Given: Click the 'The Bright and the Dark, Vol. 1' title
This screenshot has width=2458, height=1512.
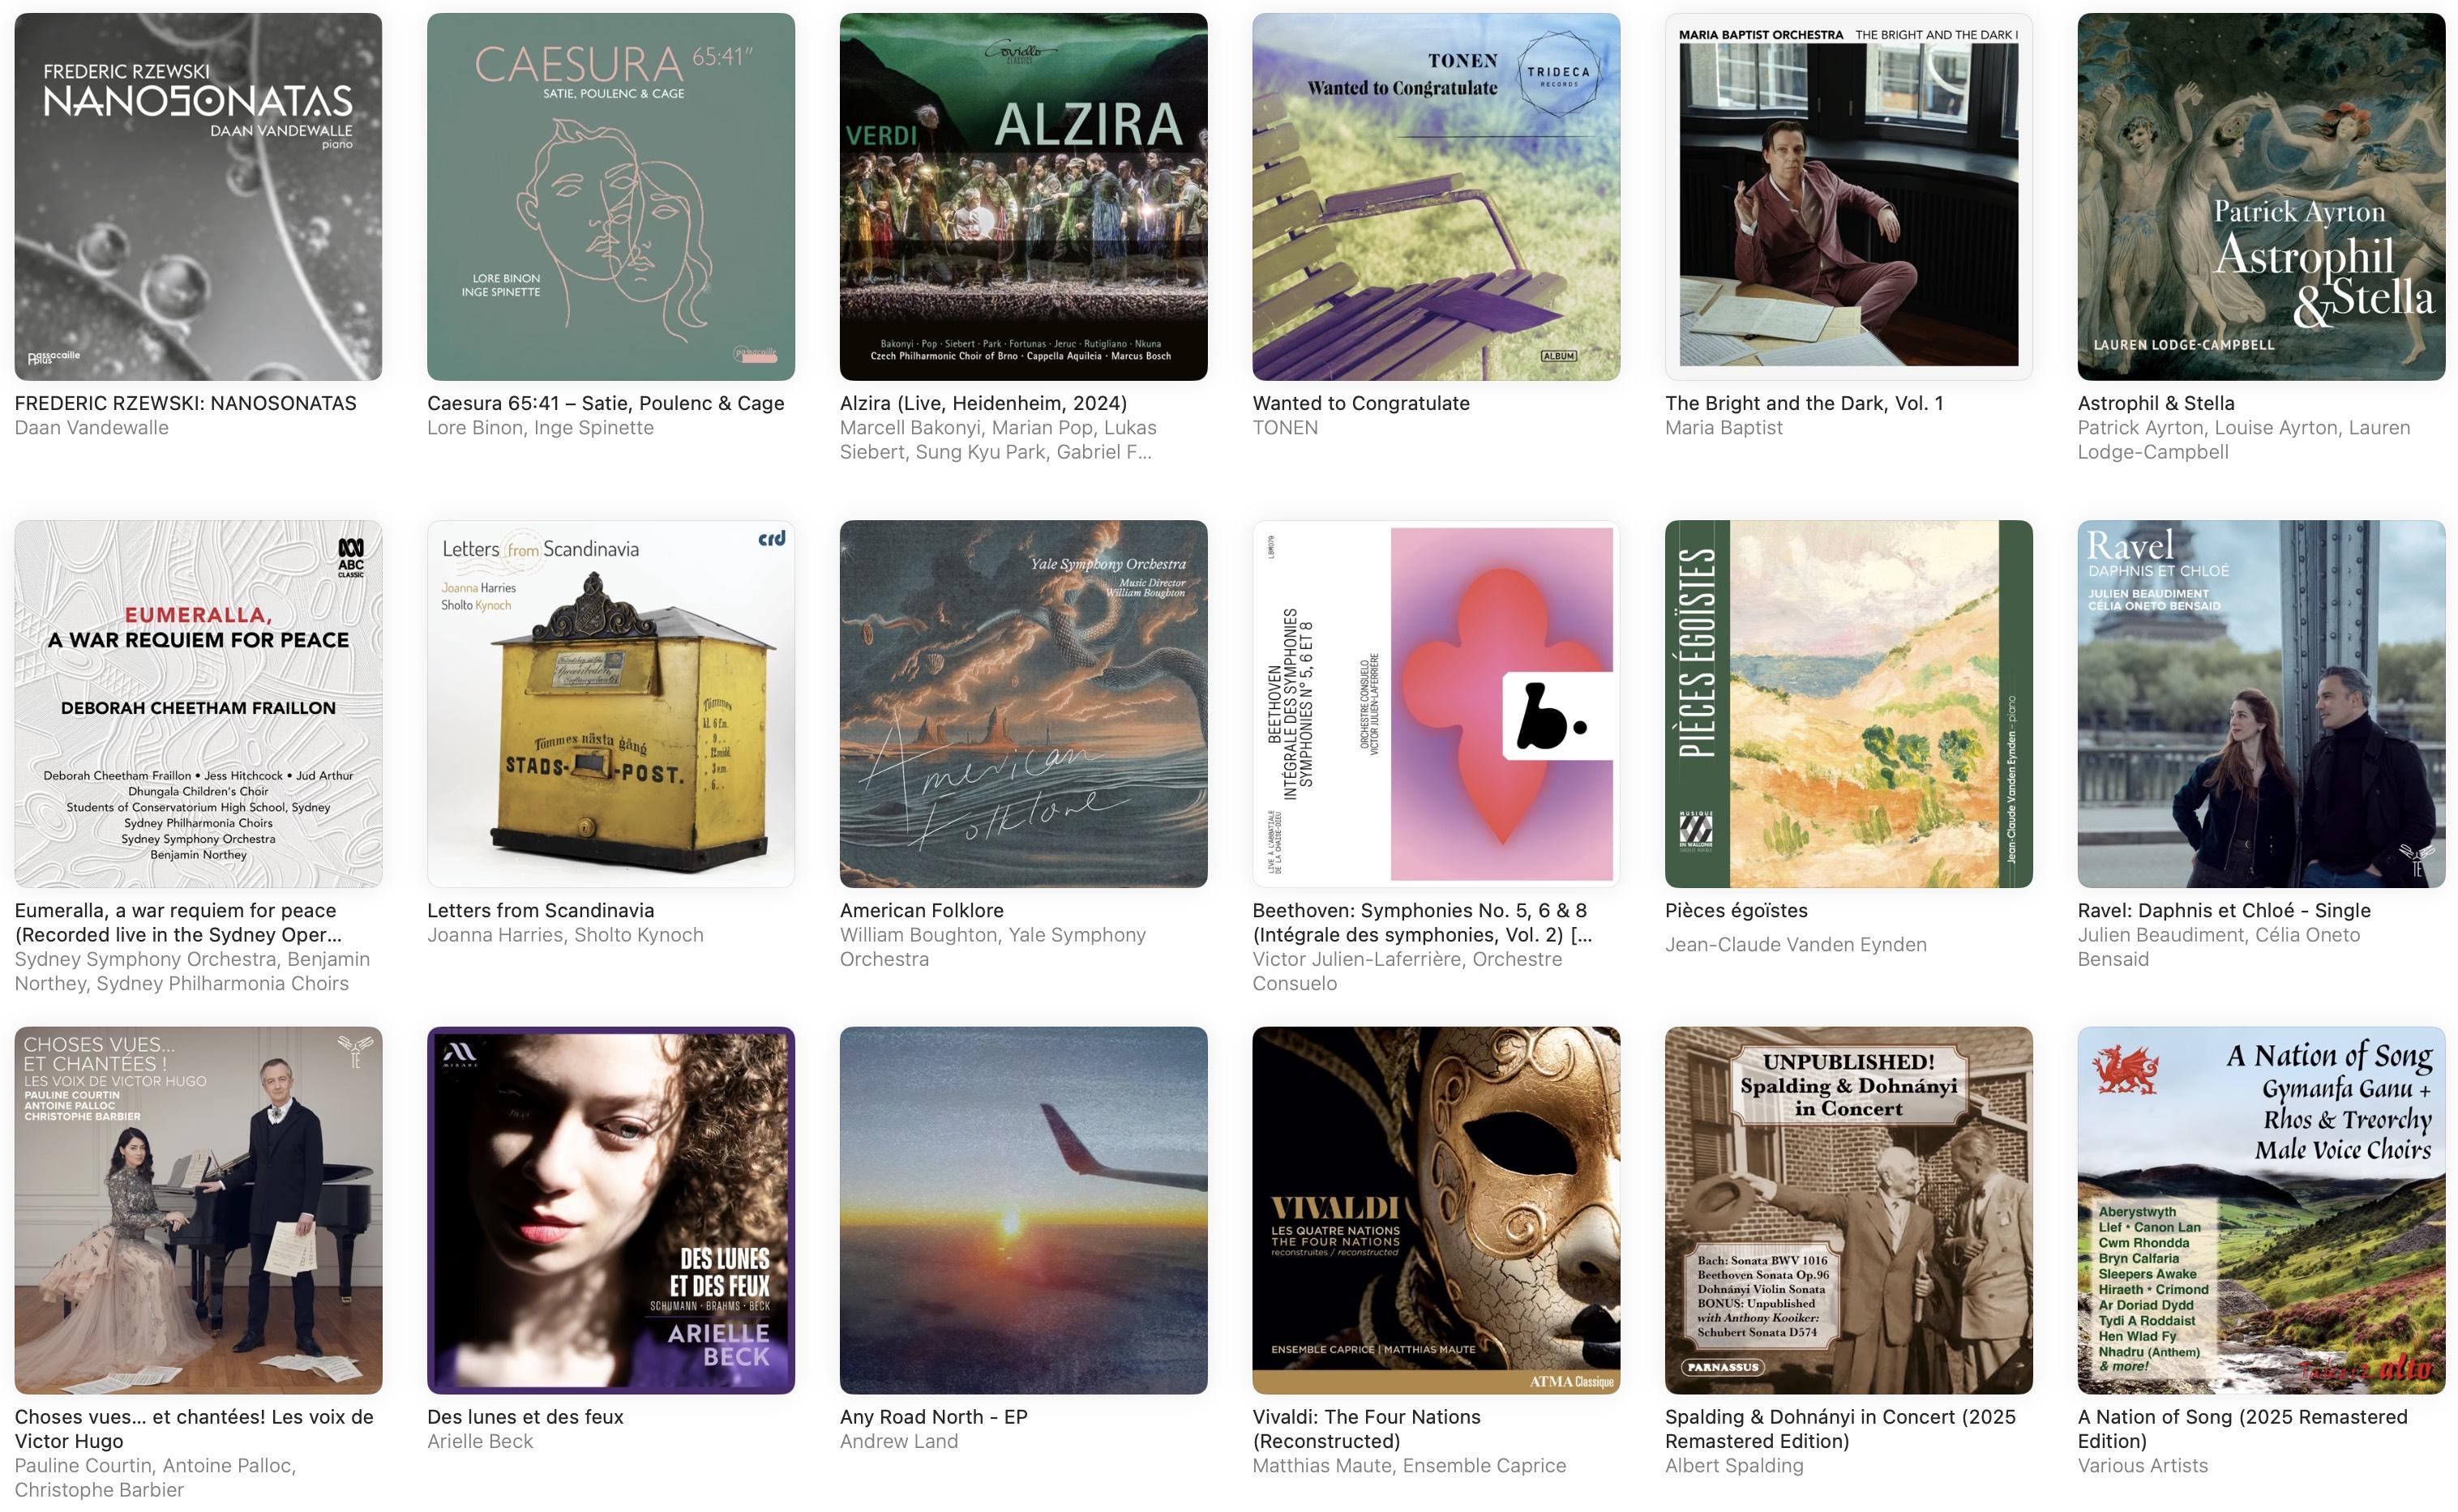Looking at the screenshot, I should tap(1804, 403).
